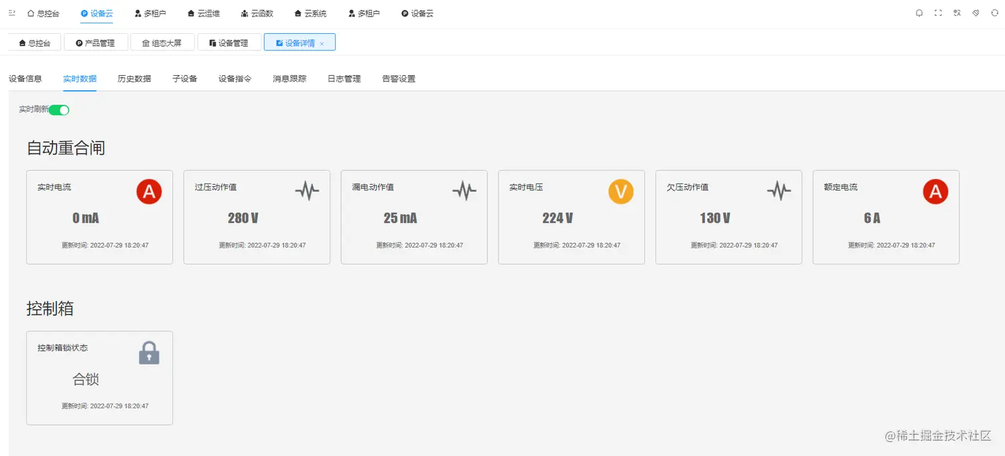Click home icon beside 总控台 in top menu
This screenshot has width=1005, height=456.
tap(31, 13)
